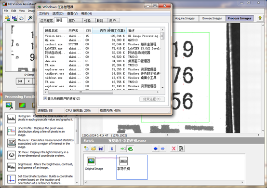Viewport: 267px width, 188px height.
Task: Click the Task Manager horizontal scrollbar
Action: [x=102, y=92]
